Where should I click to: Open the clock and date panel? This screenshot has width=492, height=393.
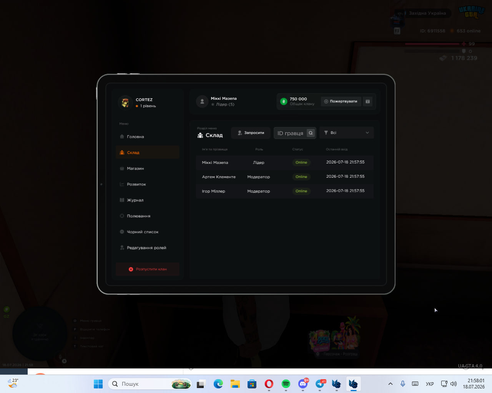[x=474, y=384]
